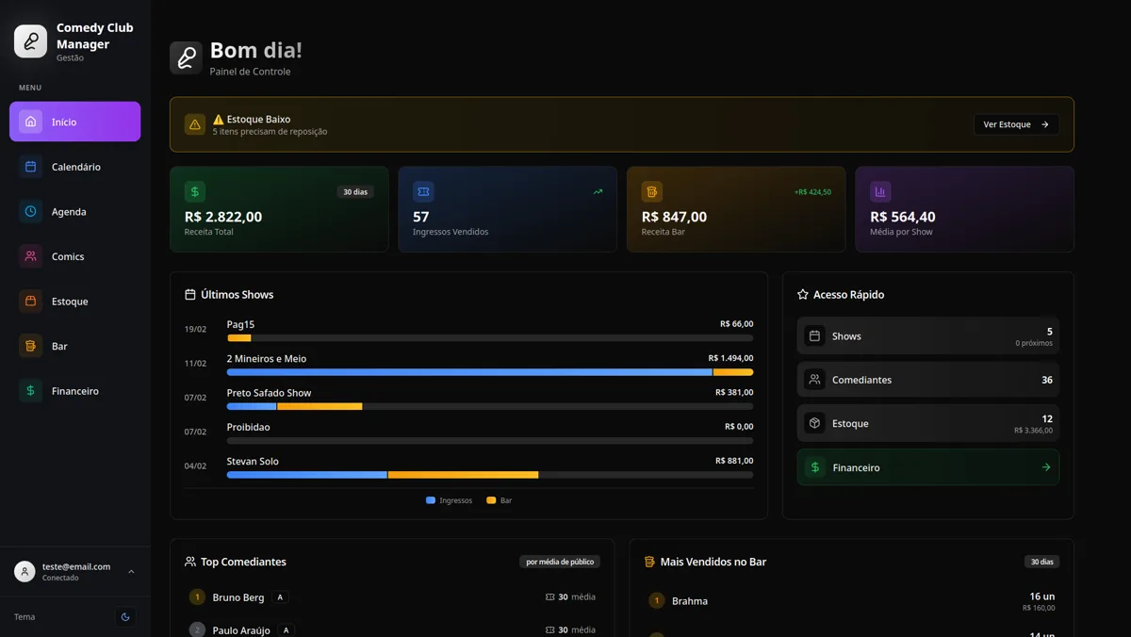Click the dollar icon beside Financeiro in sidebar
Image resolution: width=1131 pixels, height=637 pixels.
(30, 391)
